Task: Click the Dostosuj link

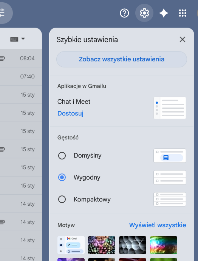Action: [70, 113]
